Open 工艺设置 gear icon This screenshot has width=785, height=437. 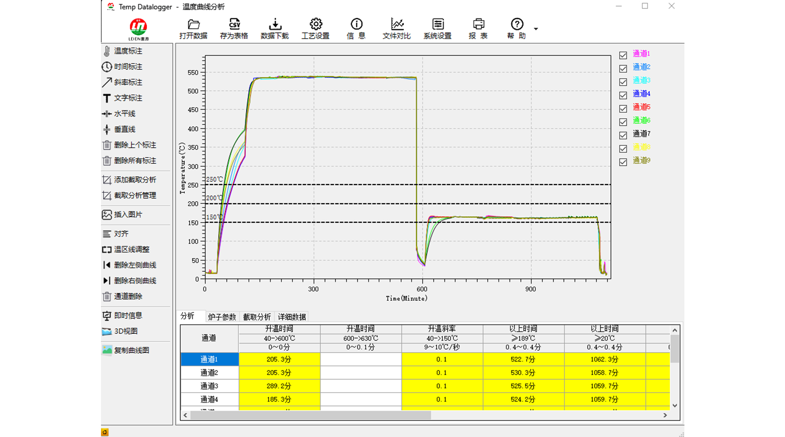pos(316,25)
